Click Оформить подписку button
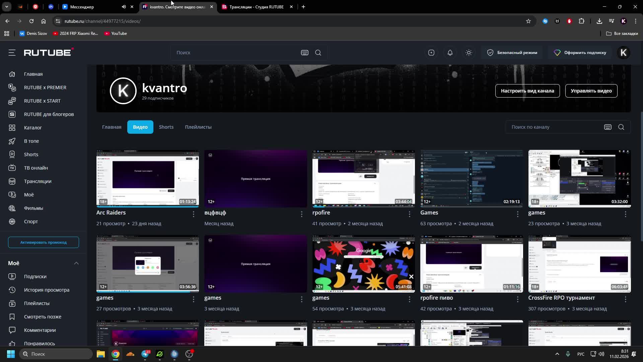Screen dimensions: 643x362 [580, 53]
